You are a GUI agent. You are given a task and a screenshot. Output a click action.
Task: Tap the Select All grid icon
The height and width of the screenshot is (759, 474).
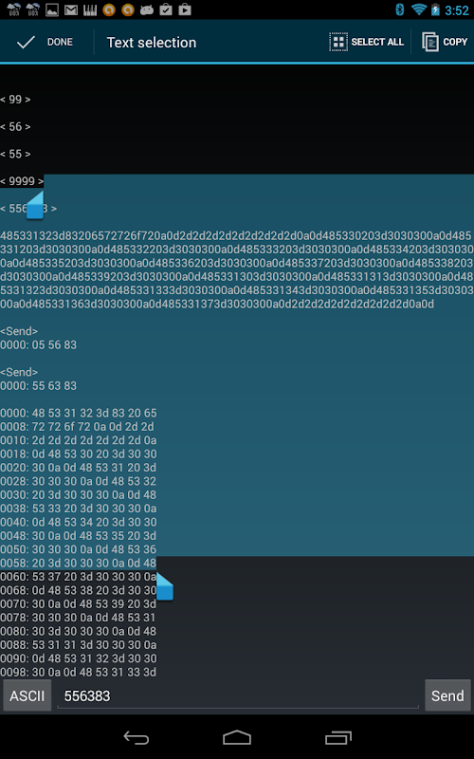pos(338,42)
